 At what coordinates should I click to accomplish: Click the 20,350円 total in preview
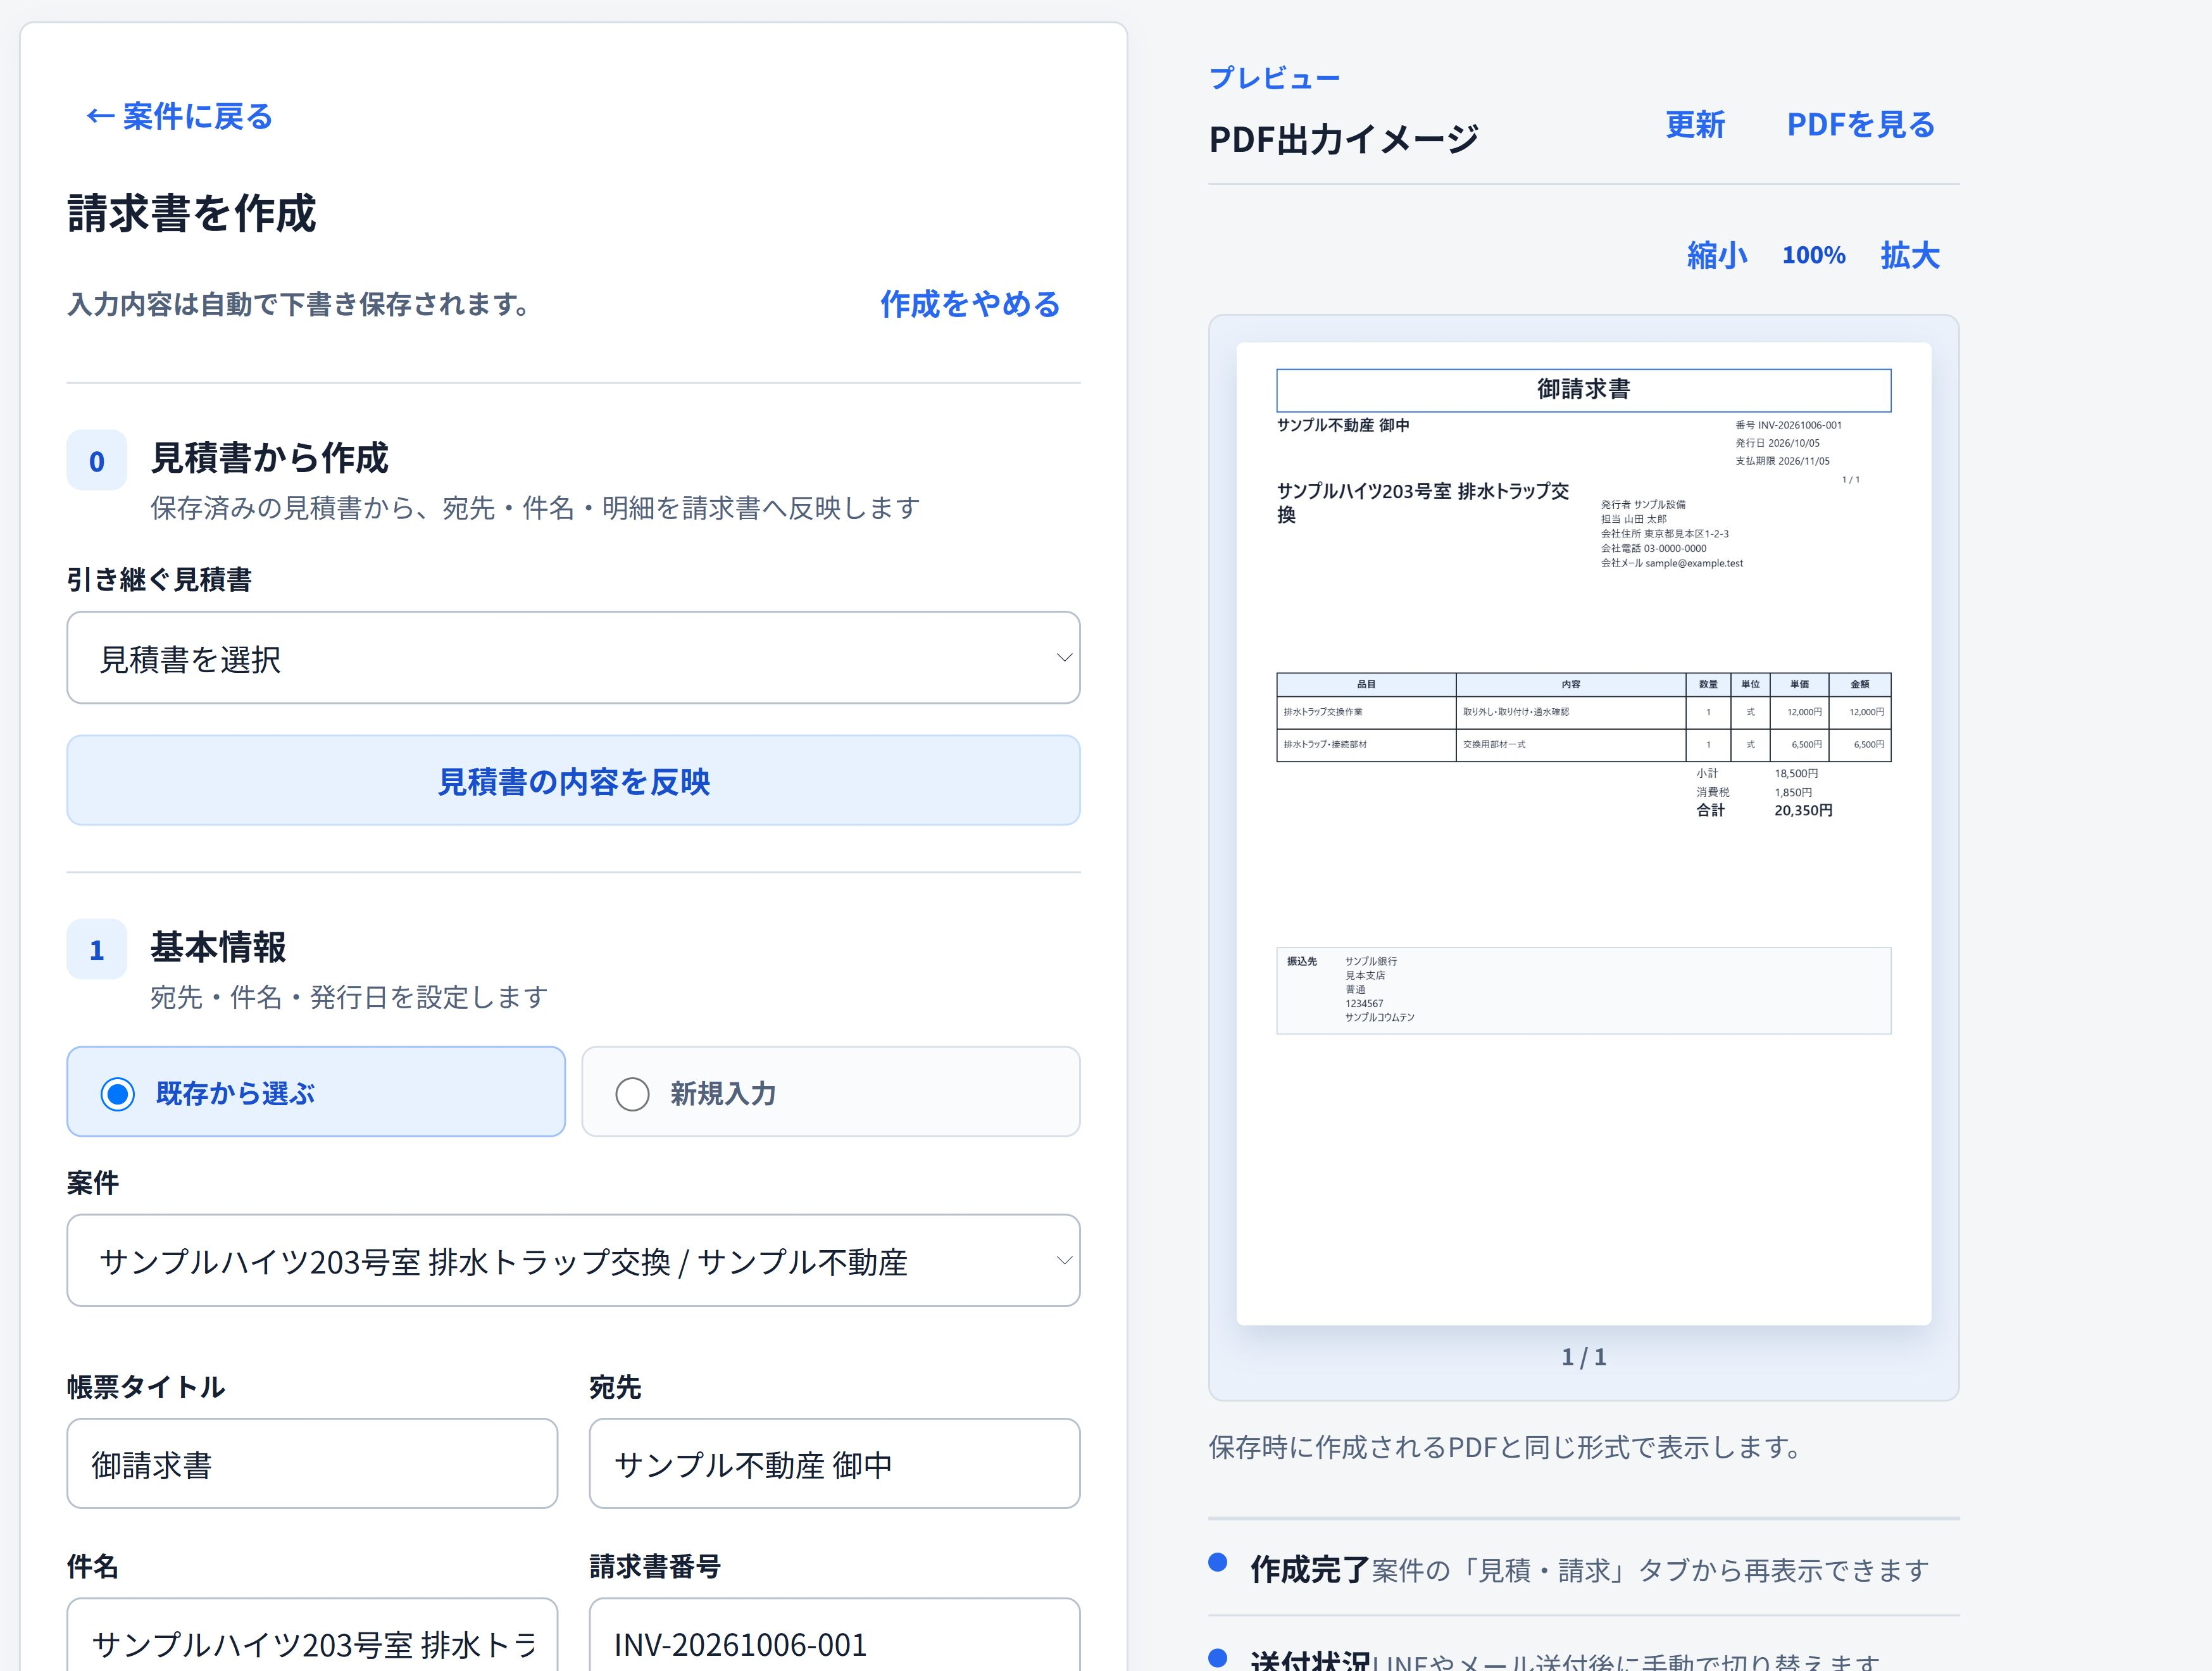pyautogui.click(x=1803, y=811)
